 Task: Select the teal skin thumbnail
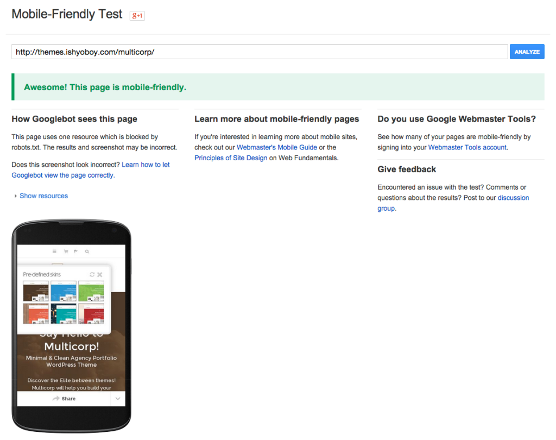click(x=64, y=313)
